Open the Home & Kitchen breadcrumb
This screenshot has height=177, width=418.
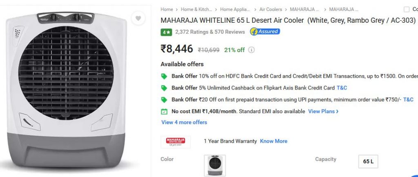tap(196, 9)
